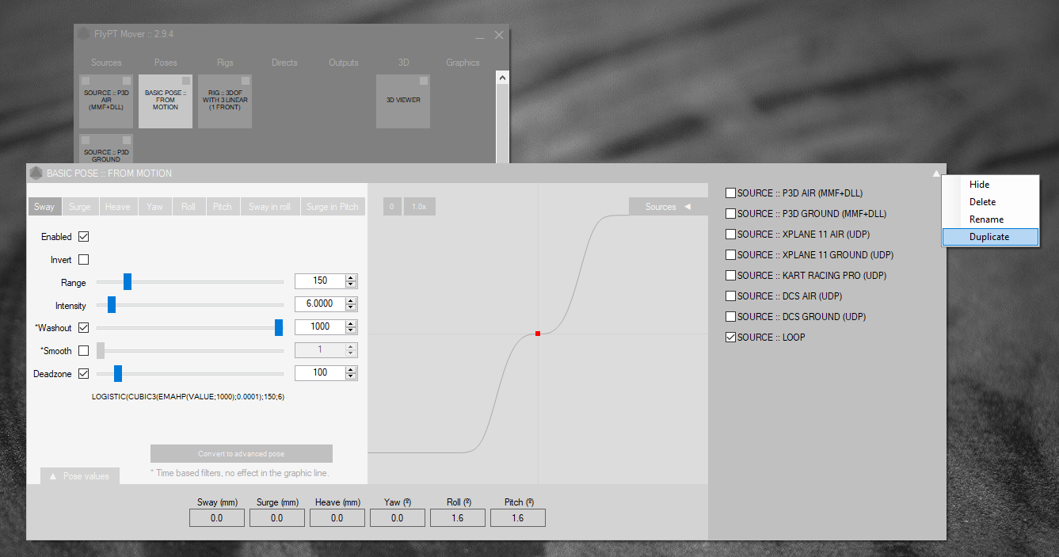1059x557 pixels.
Task: Select BASIC POSE :: FROM MOTION tile
Action: tap(166, 101)
